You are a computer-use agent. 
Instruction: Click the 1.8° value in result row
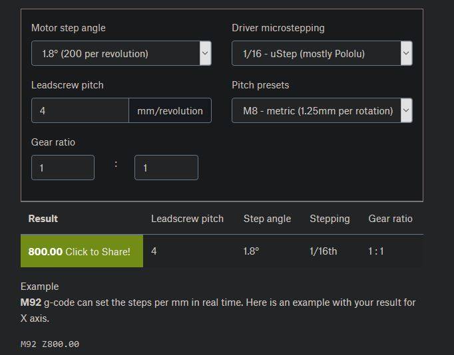[252, 252]
